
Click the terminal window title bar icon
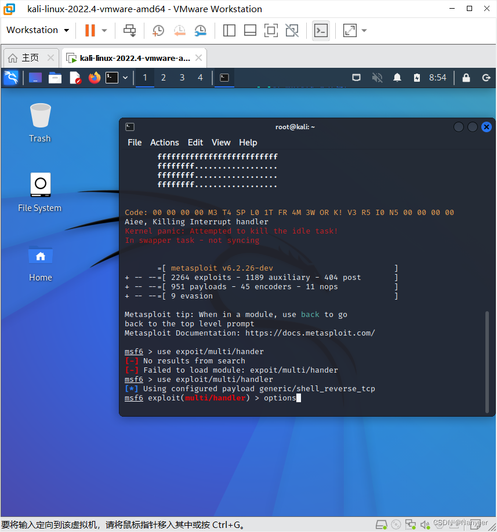pyautogui.click(x=130, y=127)
